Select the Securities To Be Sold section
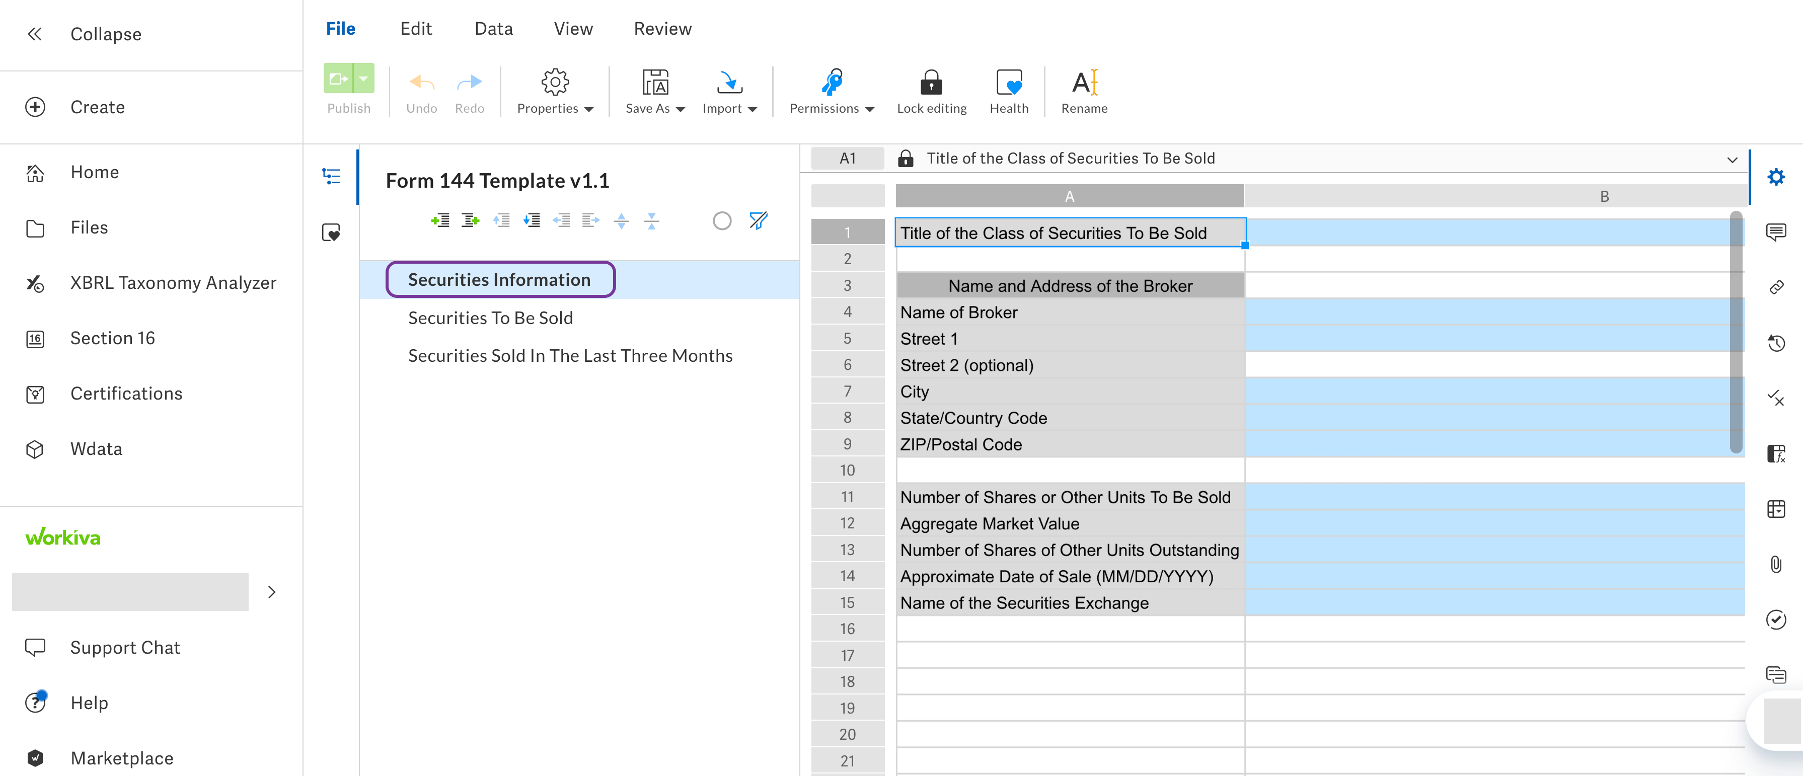The width and height of the screenshot is (1803, 776). point(490,318)
